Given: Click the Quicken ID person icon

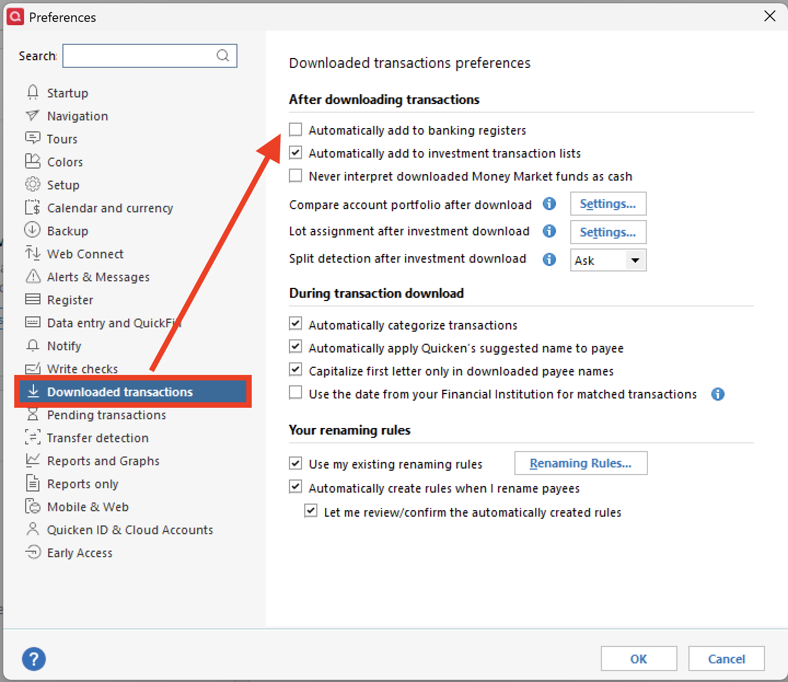Looking at the screenshot, I should point(33,529).
